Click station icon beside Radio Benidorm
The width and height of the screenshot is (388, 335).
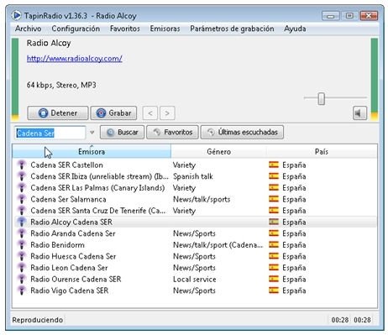22,245
